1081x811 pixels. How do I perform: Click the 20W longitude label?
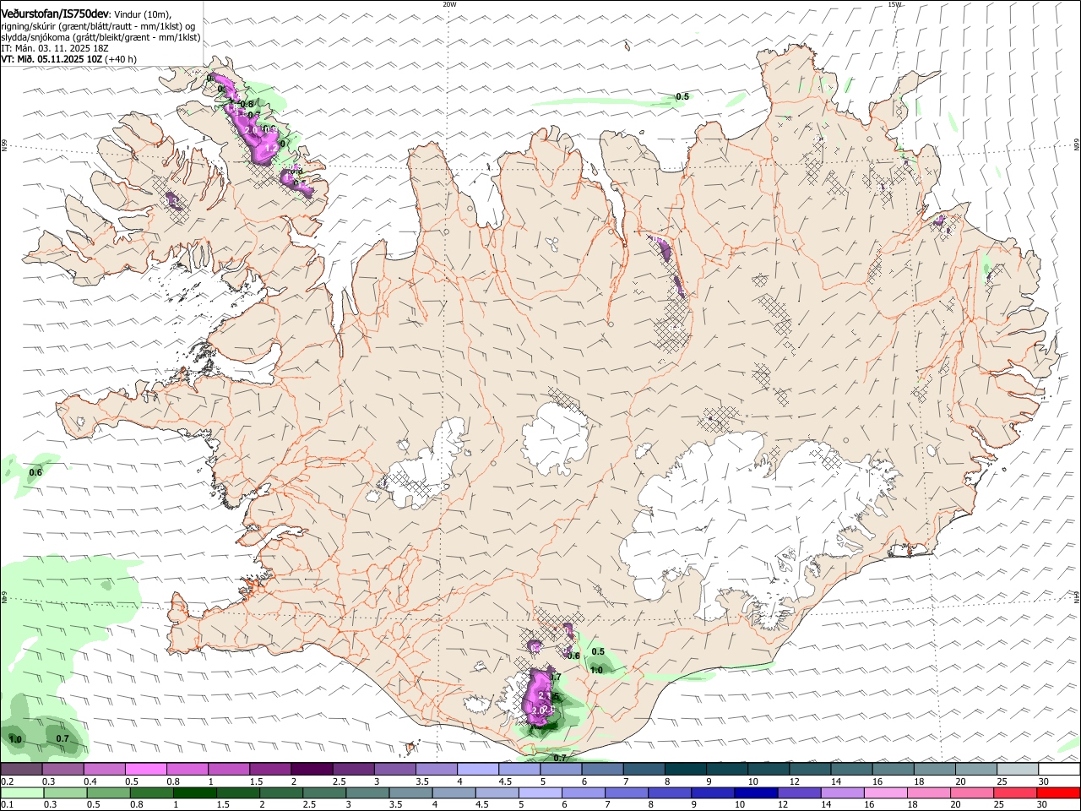(x=449, y=4)
